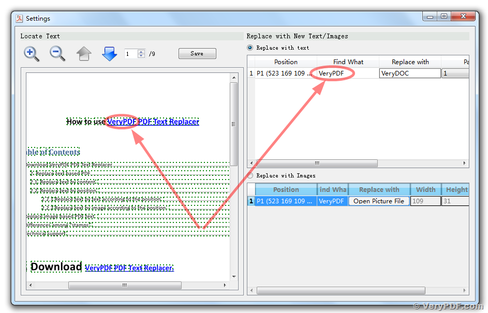The height and width of the screenshot is (313, 488).
Task: Click the zoom out magnifier icon
Action: pyautogui.click(x=57, y=53)
